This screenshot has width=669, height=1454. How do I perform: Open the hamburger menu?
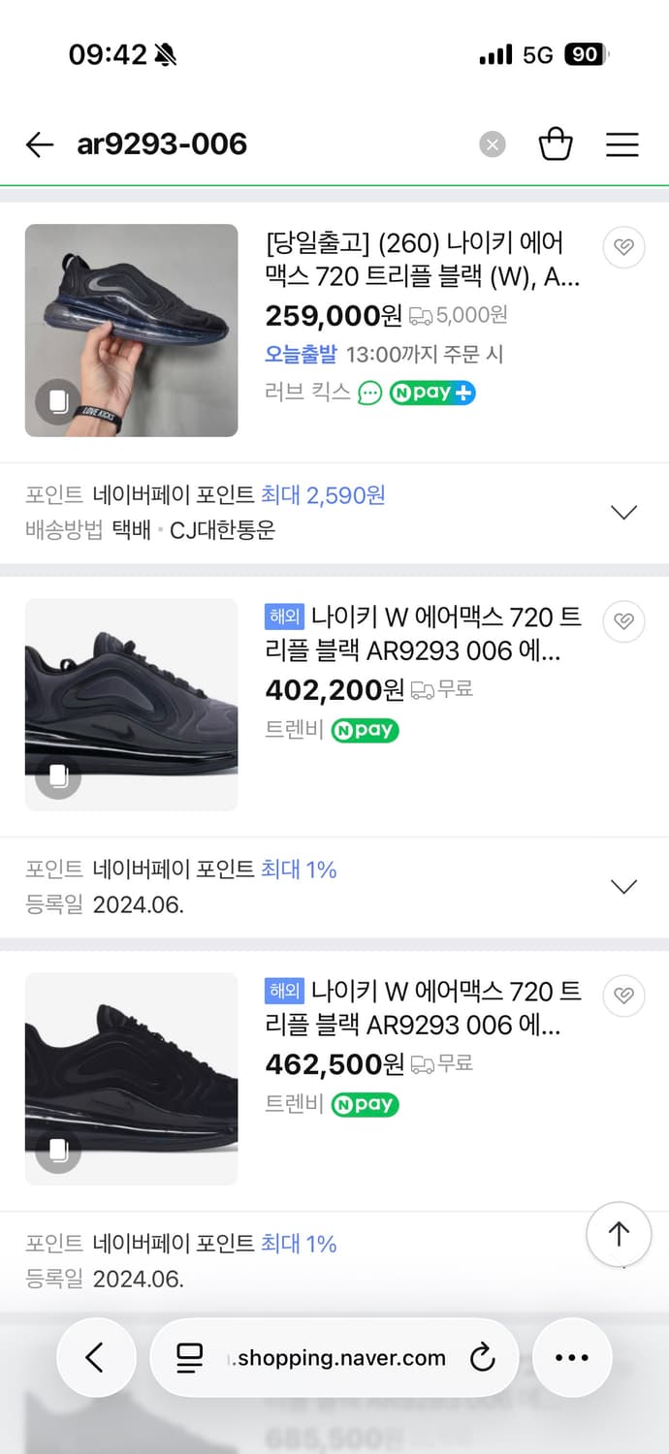point(621,143)
